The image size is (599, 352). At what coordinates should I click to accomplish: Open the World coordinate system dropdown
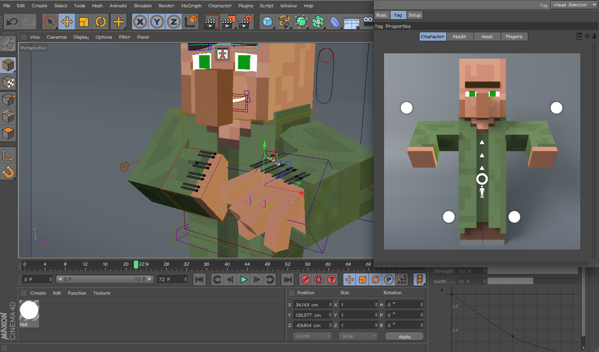[312, 336]
